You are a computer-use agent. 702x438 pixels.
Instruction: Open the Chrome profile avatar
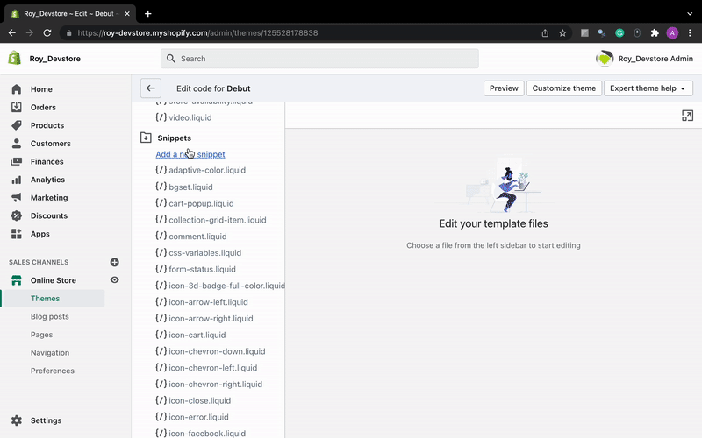point(672,33)
